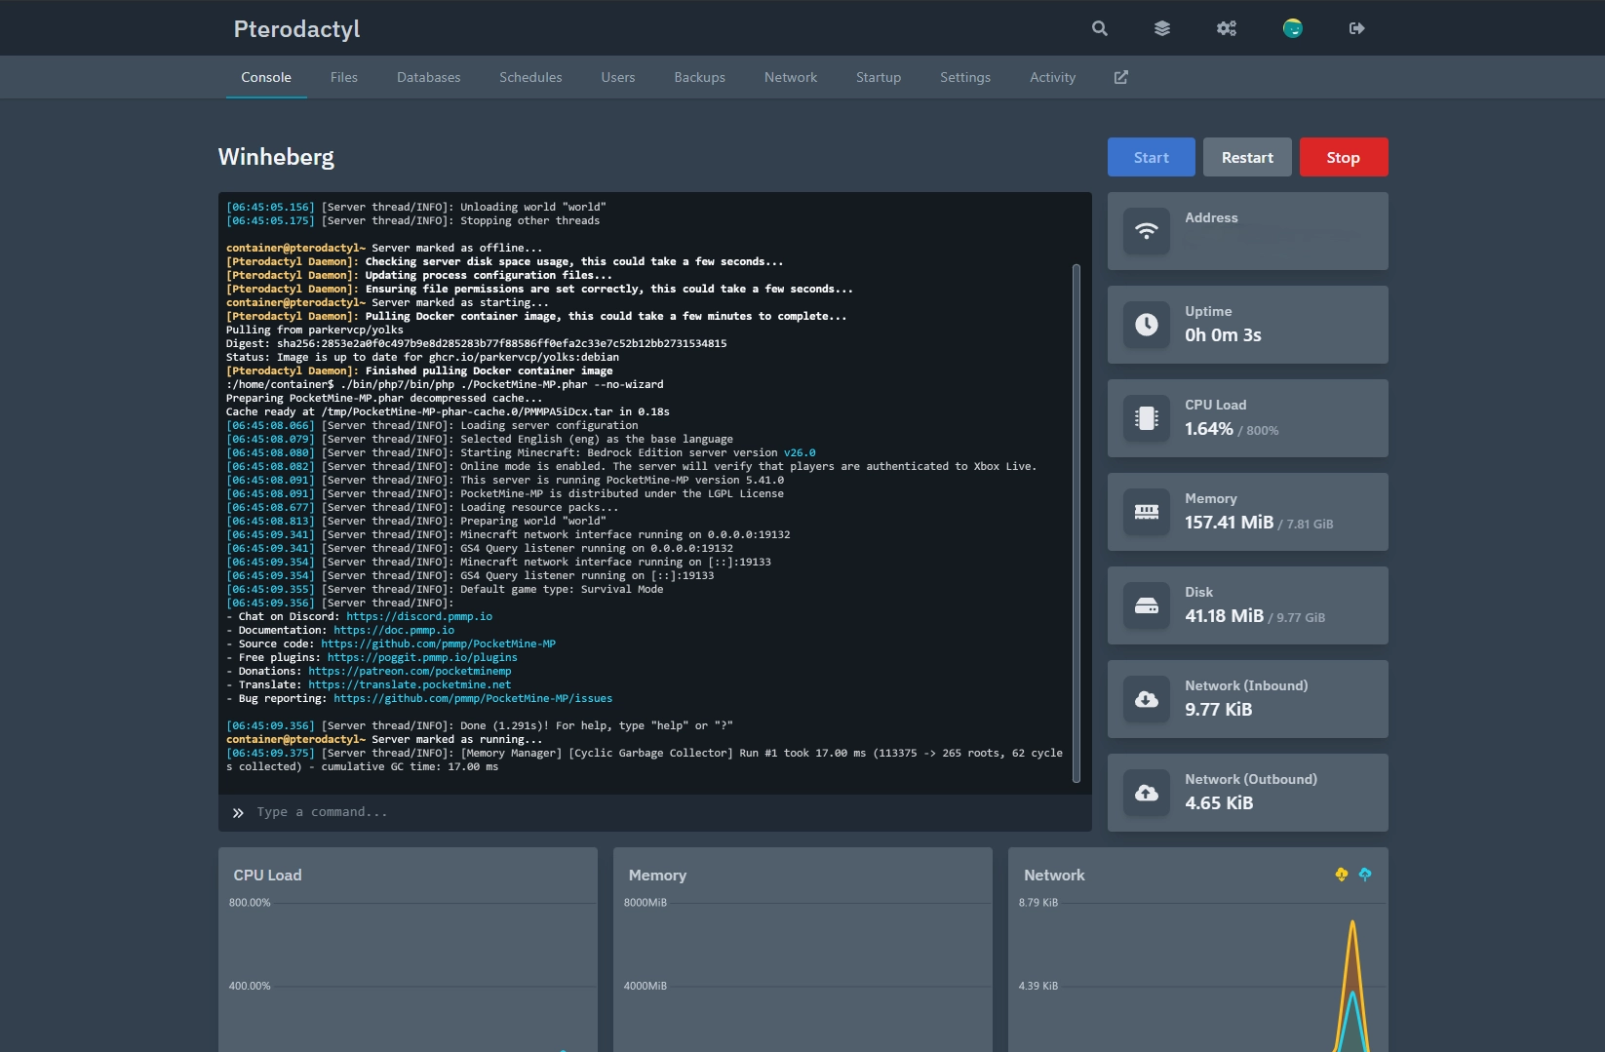Click the Winheberg server name heading
Screen dimensions: 1605x1052
276,157
